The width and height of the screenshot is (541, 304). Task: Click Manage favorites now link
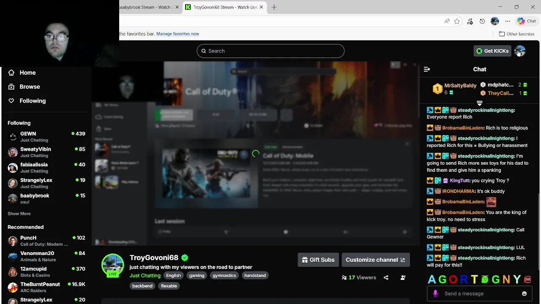(x=178, y=34)
